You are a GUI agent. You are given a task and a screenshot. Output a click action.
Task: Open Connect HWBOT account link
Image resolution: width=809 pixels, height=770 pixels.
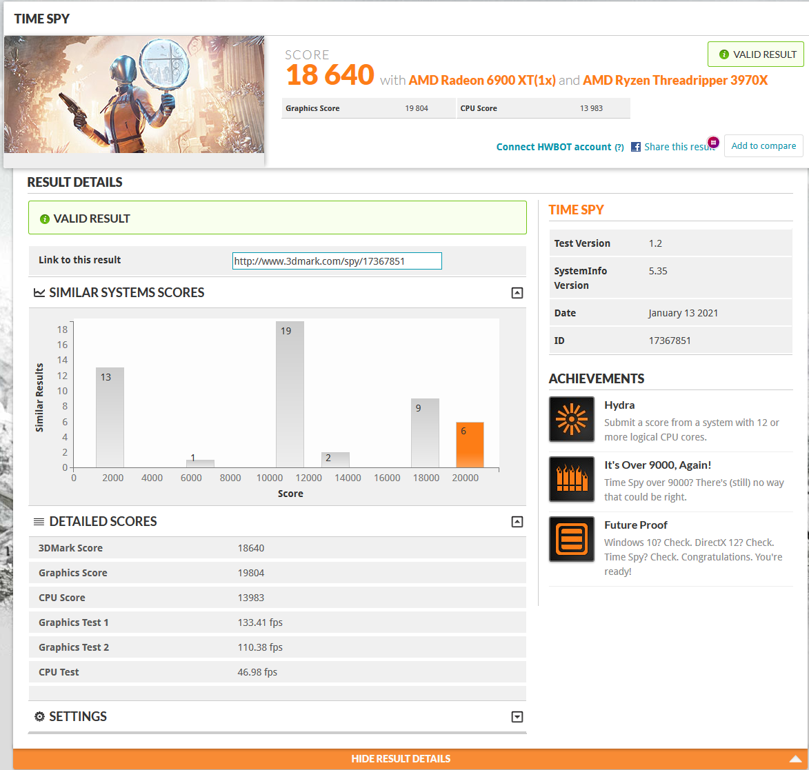554,147
